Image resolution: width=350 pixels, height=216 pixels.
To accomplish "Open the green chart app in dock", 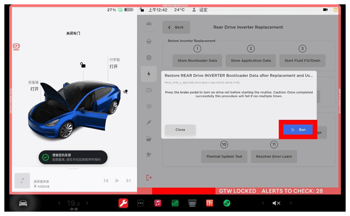I will [x=175, y=203].
